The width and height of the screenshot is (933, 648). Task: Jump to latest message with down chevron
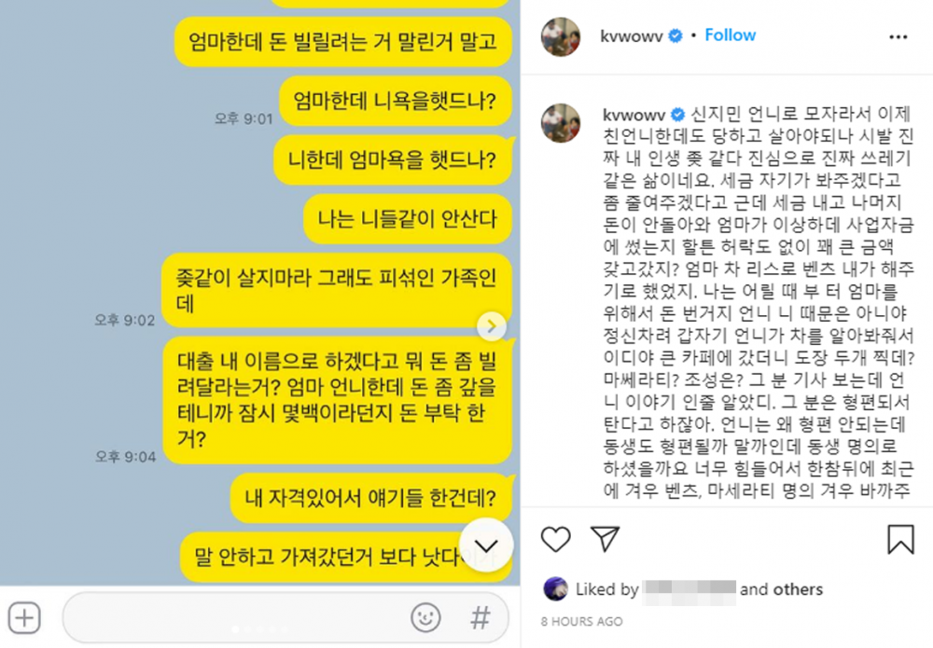486,545
